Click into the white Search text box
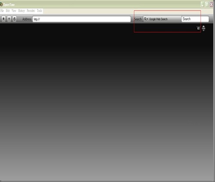Screen dimensions: 215x182 [x=195, y=19]
